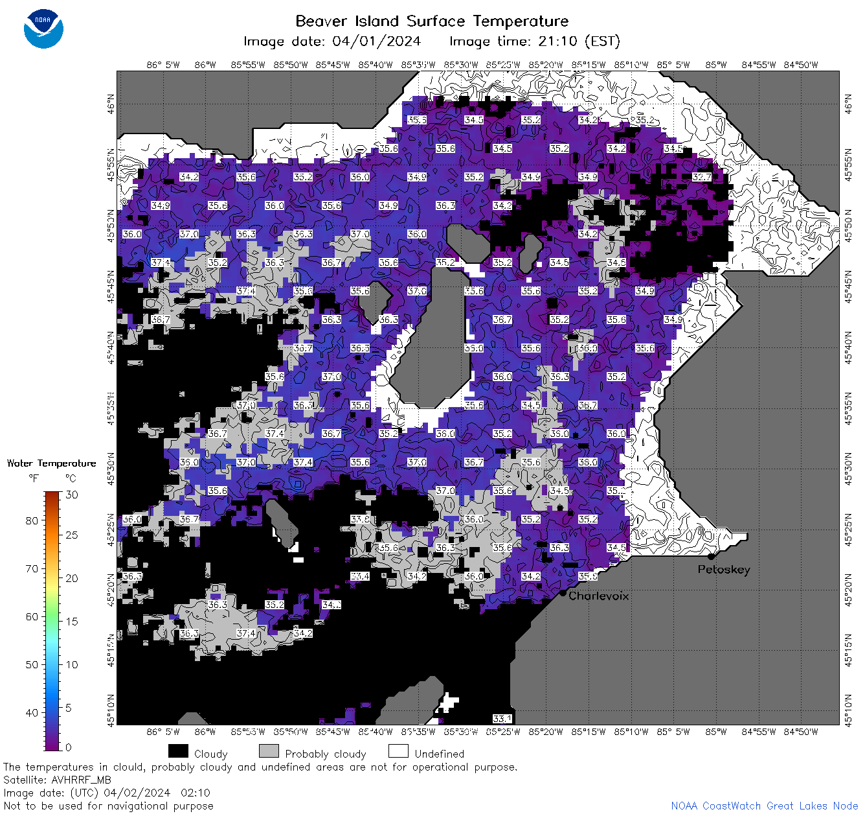This screenshot has width=865, height=816.
Task: Click the "25" Celsius scale label
Action: tap(72, 535)
